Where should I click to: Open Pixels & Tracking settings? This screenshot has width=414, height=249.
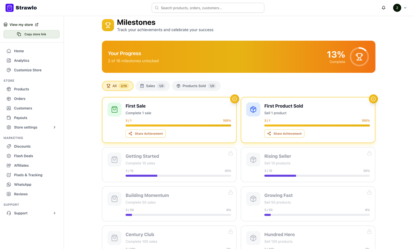[28, 175]
